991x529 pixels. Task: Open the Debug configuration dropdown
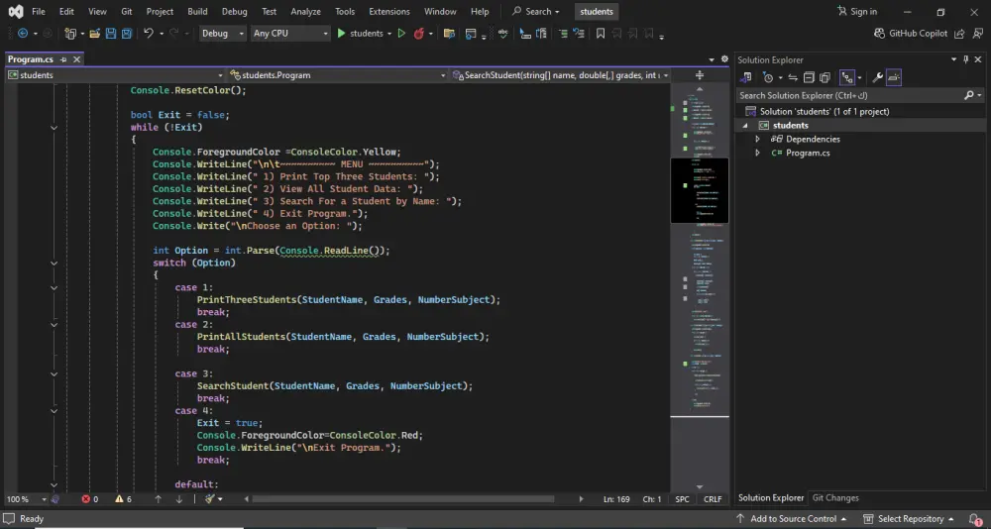(222, 34)
